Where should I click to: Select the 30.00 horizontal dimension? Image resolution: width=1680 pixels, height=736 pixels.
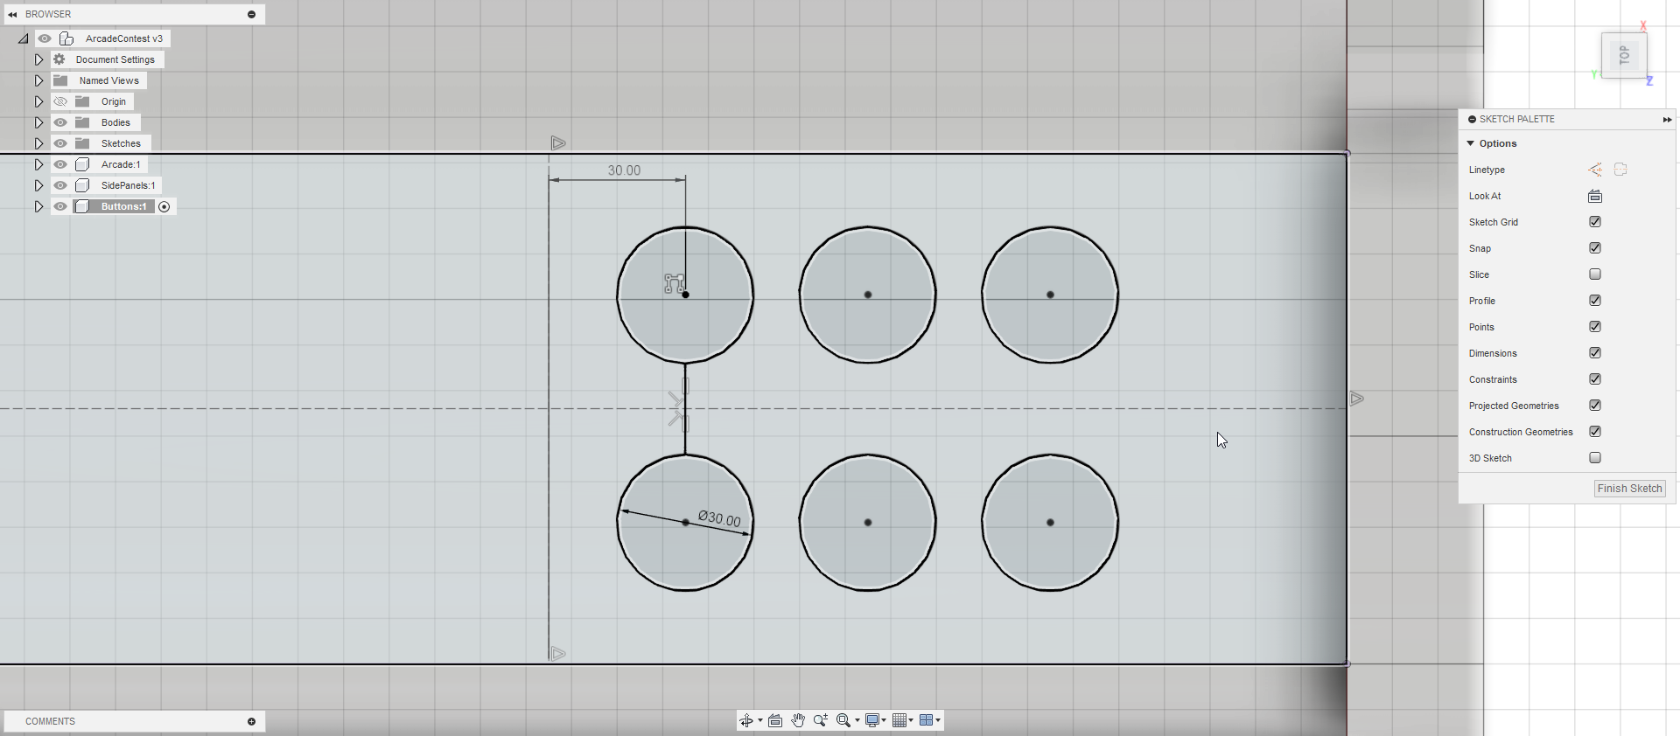[x=624, y=170]
